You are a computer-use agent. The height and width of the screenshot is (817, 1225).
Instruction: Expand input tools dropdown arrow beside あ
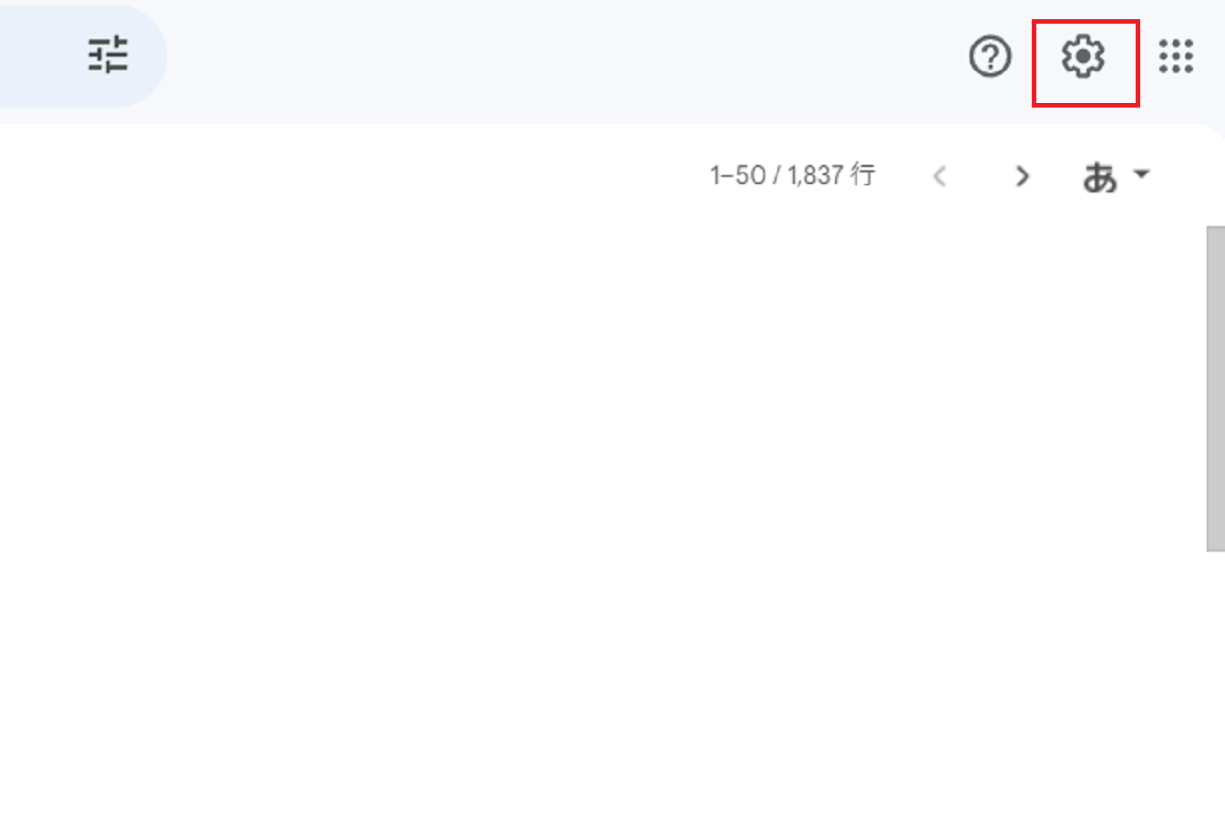[x=1142, y=174]
